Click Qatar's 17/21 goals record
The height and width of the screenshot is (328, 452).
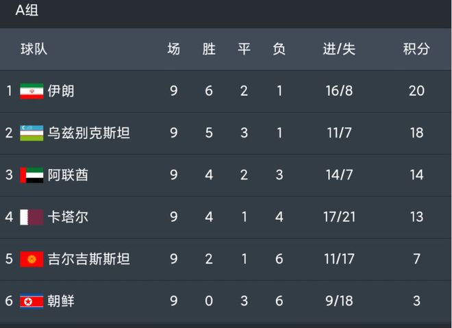(339, 218)
